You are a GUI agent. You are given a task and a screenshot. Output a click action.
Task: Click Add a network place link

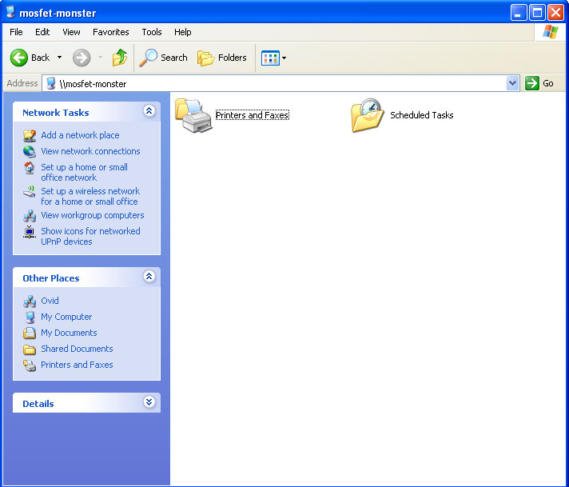80,135
